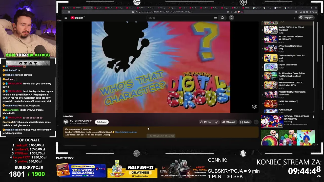Open options menu for recommended WSTAWAJ POMNI video

point(313,117)
